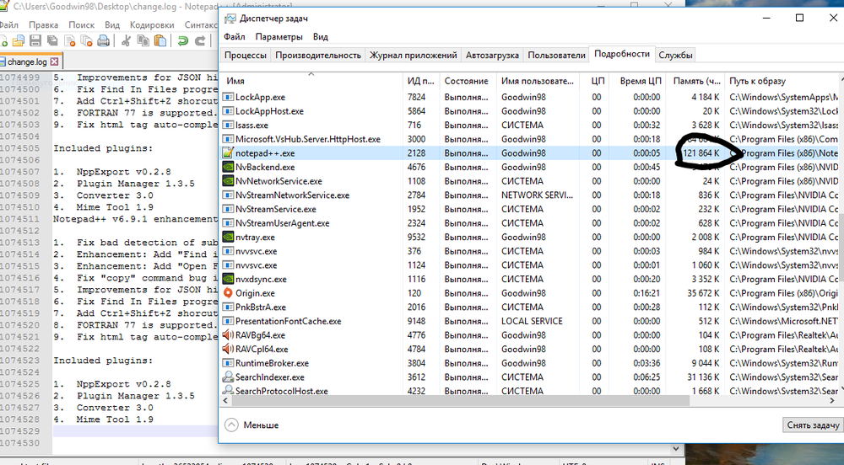Close the change.log tab with X
The width and height of the screenshot is (844, 465).
[x=55, y=61]
